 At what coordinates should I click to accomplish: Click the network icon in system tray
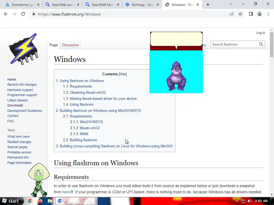[243, 201]
